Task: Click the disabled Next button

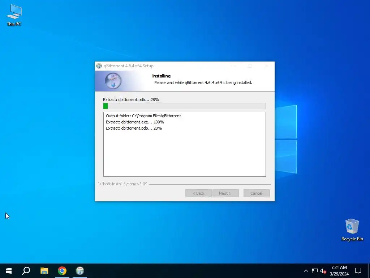Action: tap(225, 193)
